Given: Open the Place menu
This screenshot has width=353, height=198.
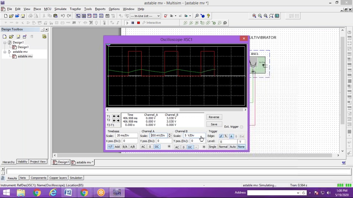Looking at the screenshot, I should click(x=37, y=9).
